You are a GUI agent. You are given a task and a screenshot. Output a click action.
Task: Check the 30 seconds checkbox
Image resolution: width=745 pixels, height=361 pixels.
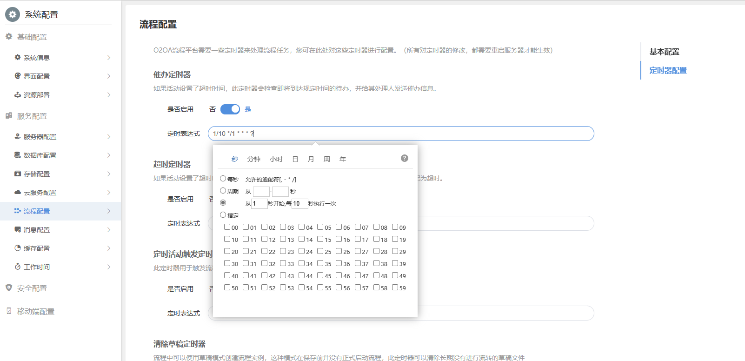coord(227,263)
